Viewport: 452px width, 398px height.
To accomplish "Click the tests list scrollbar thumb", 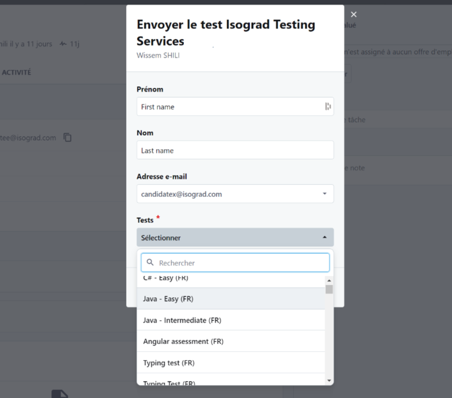I will tap(329, 289).
